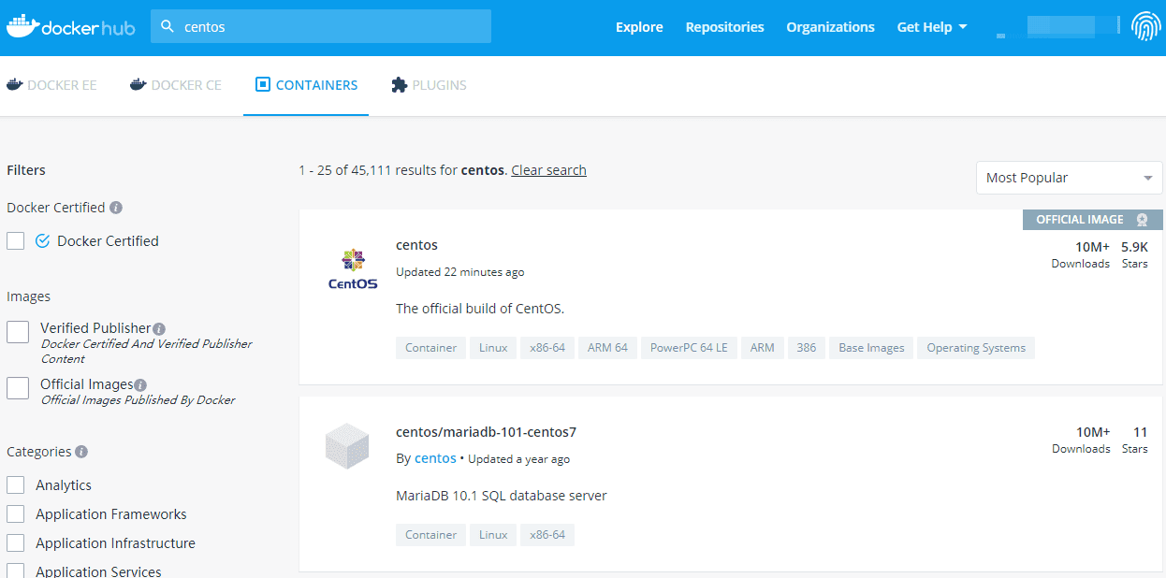Tick the Official Images checkbox
The image size is (1166, 578).
18,388
